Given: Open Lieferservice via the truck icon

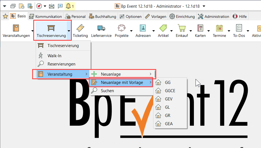Looking at the screenshot, I should 101,28.
